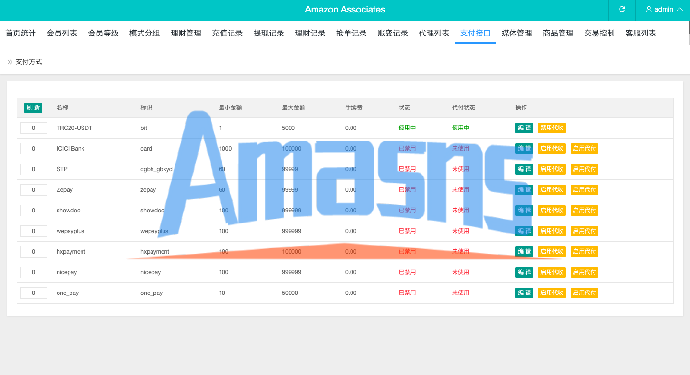Image resolution: width=690 pixels, height=375 pixels.
Task: Edit the hxpayment row
Action: (x=524, y=251)
